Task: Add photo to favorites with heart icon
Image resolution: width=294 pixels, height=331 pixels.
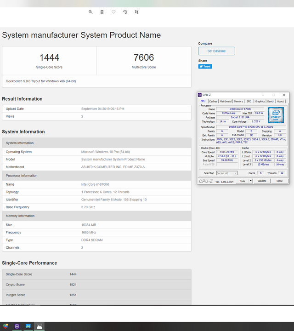Action: click(x=113, y=12)
